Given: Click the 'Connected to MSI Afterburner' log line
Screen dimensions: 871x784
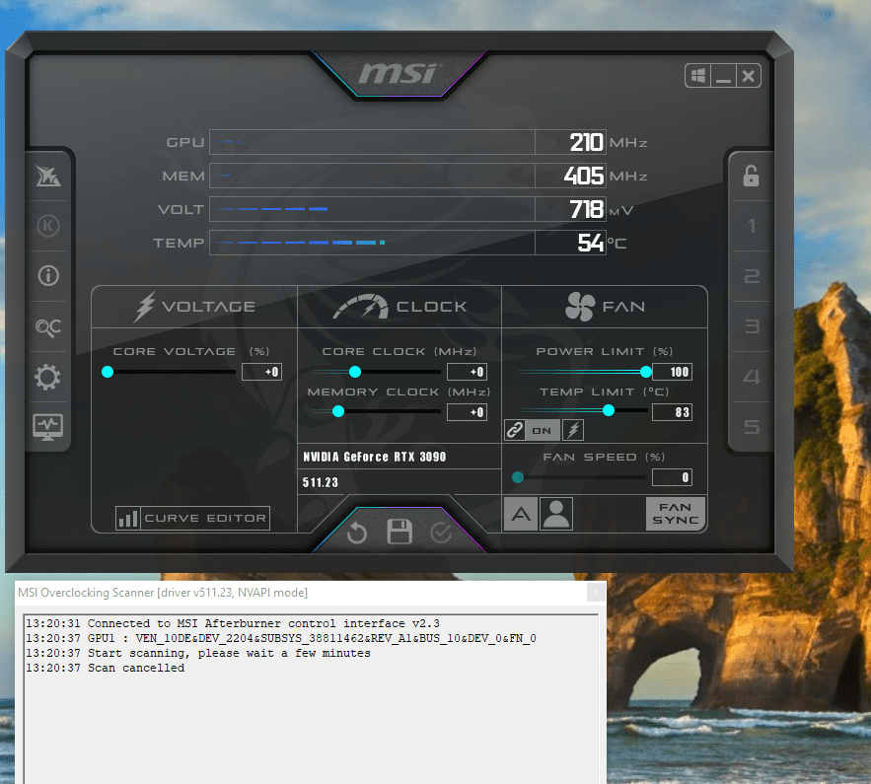Looking at the screenshot, I should pyautogui.click(x=233, y=623).
